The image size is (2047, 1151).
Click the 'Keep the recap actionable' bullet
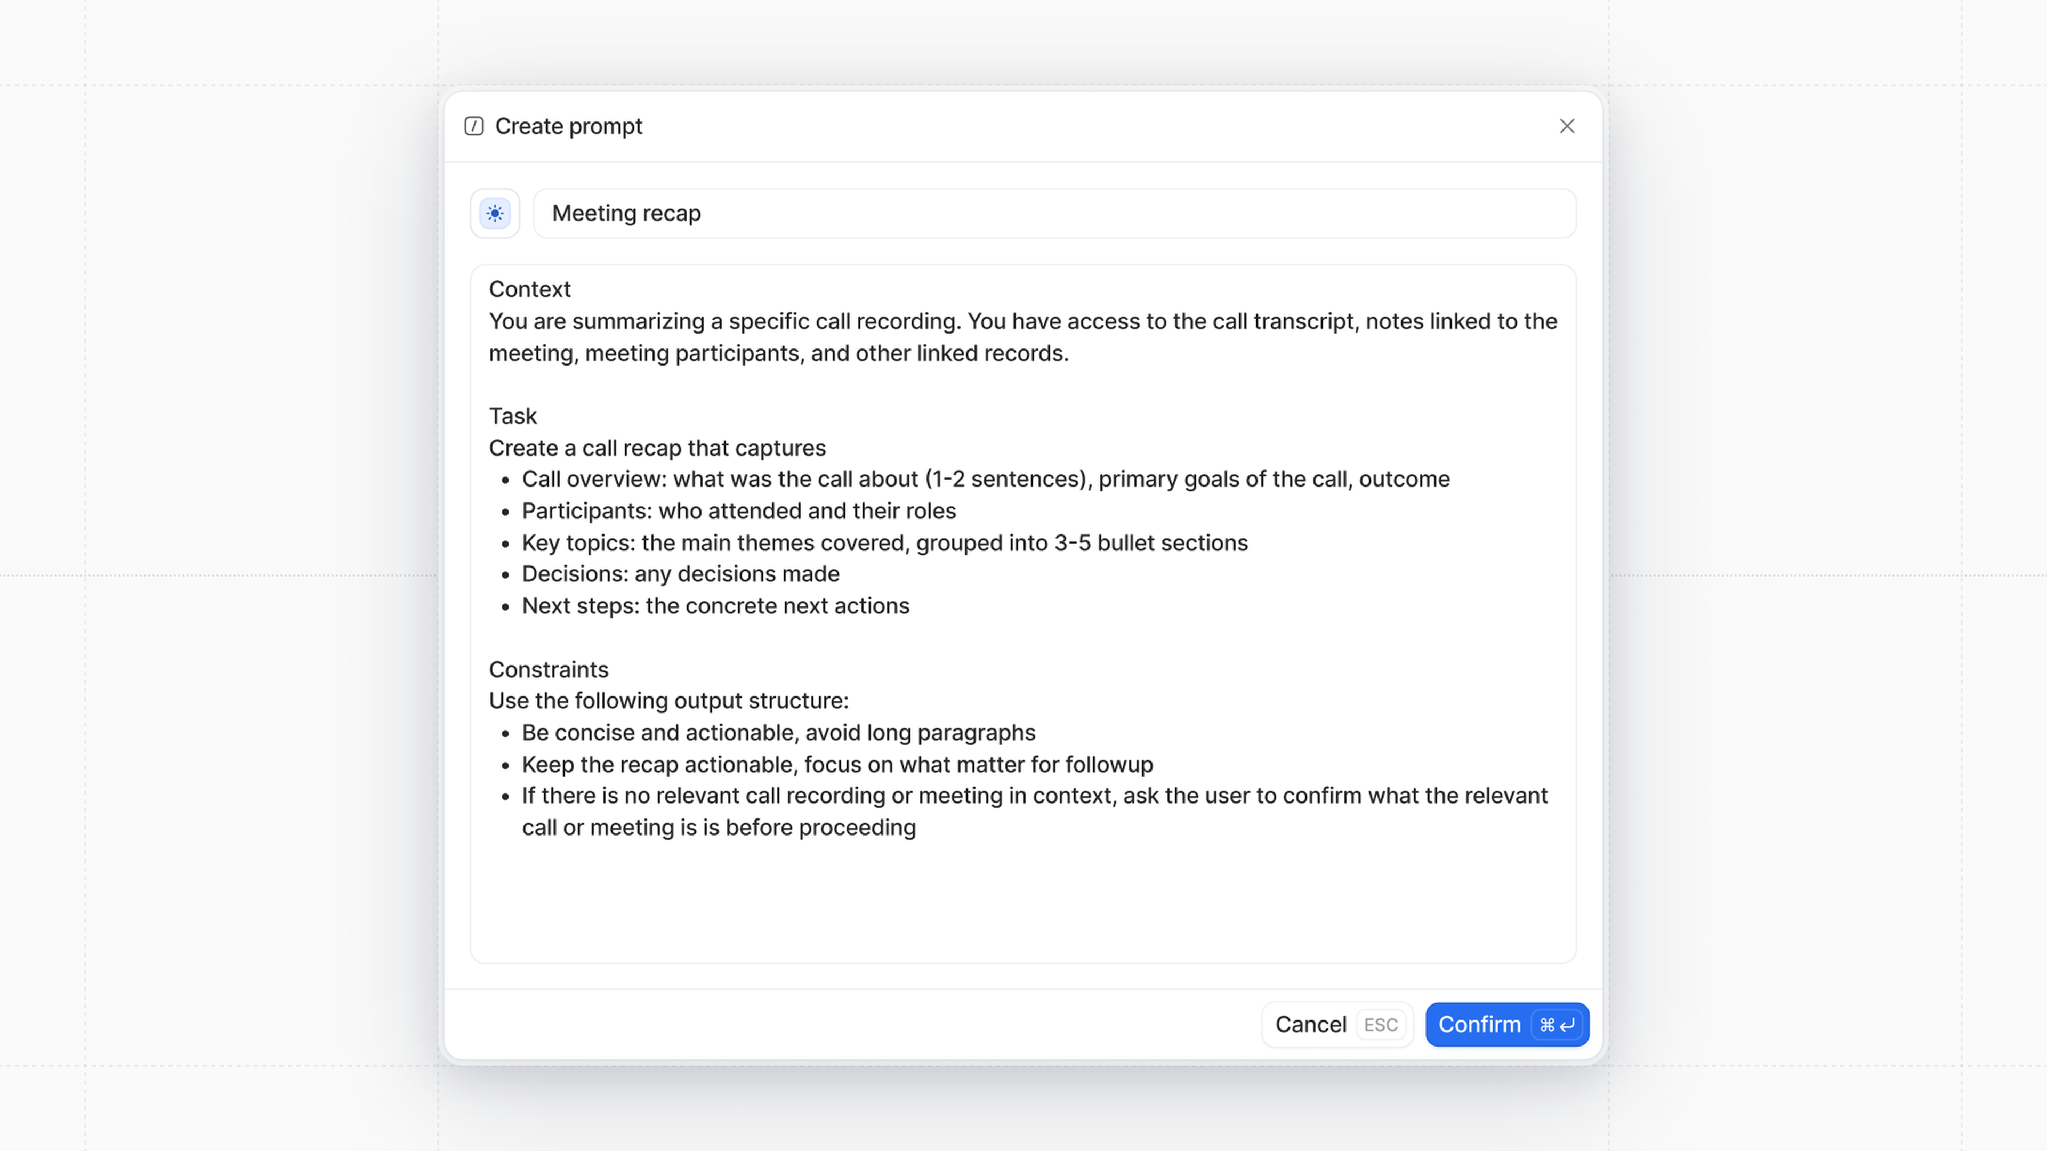tap(837, 764)
